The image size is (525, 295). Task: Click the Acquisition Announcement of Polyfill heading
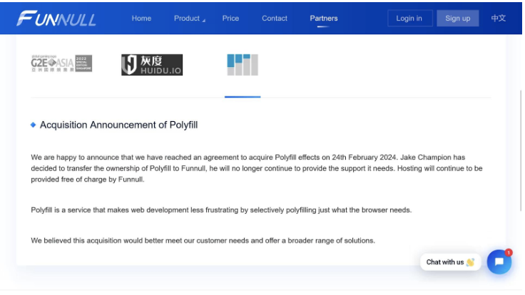118,125
